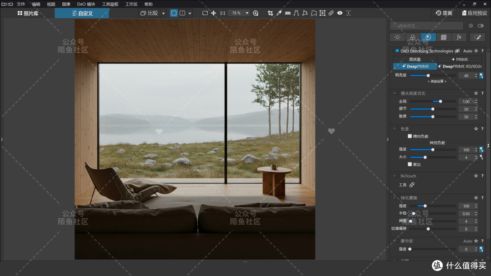Open the Color palette tab (three circles)

click(413, 37)
